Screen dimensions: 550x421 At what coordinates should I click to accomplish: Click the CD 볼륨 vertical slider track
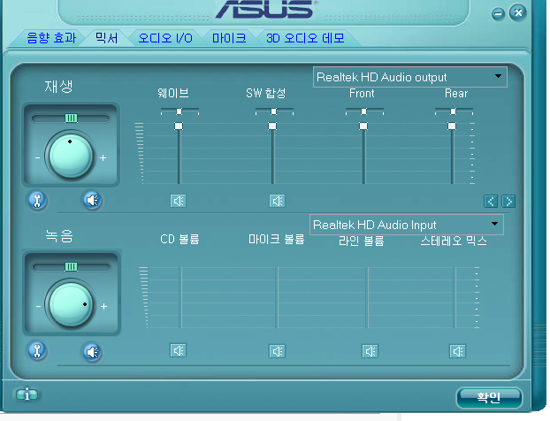coord(180,297)
